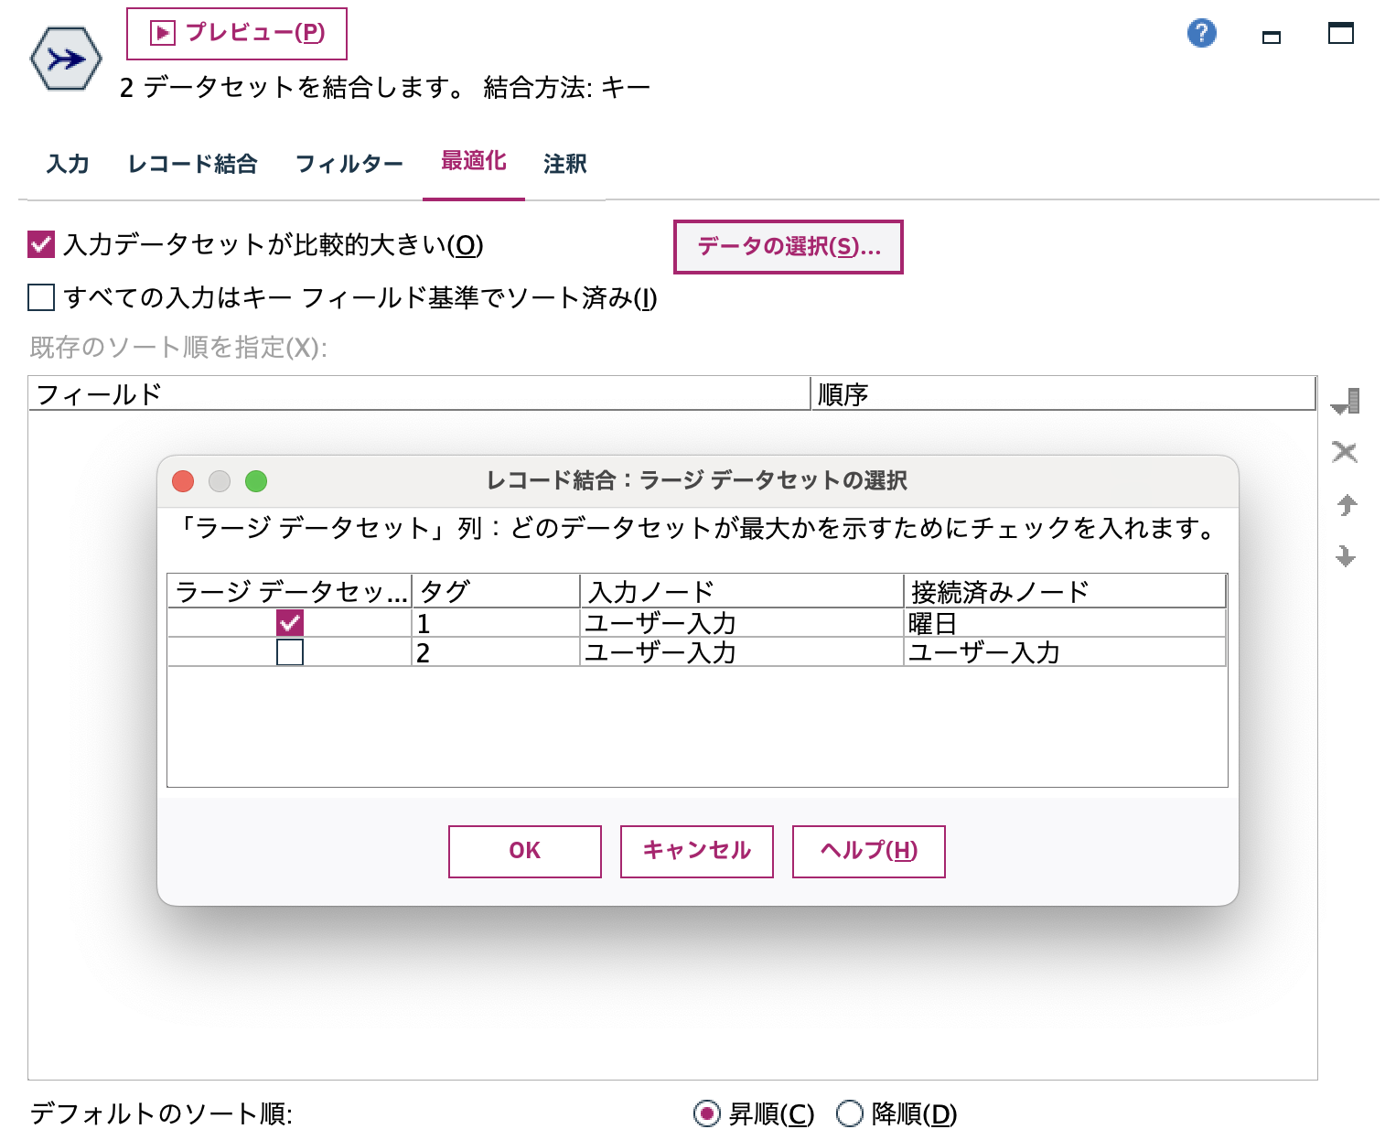Confirm the dialog with OK
Viewport: 1385px width, 1140px height.
pos(523,851)
